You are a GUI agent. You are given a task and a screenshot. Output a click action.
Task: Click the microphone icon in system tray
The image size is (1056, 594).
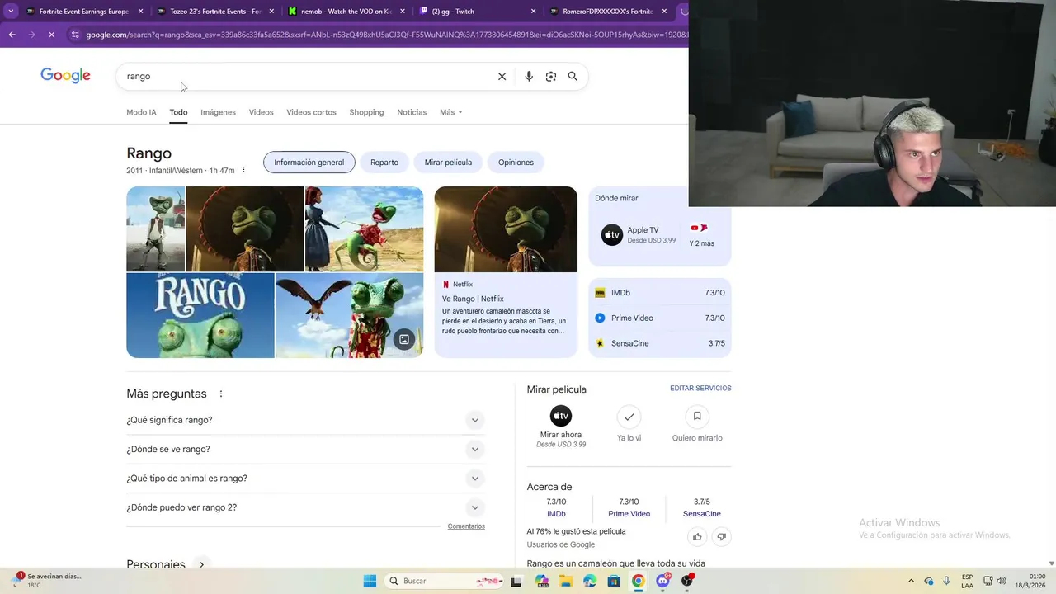946,581
